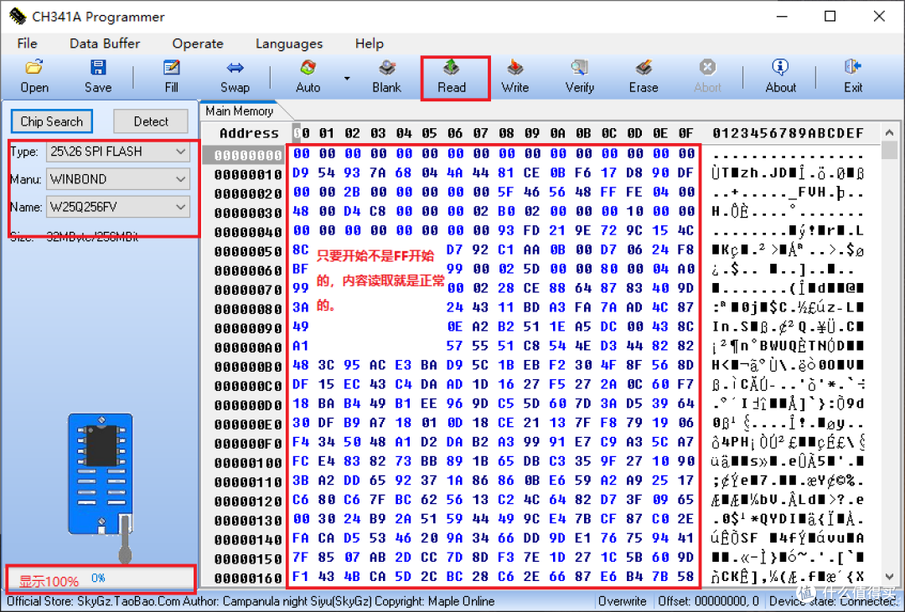Click the Detect button
Image resolution: width=905 pixels, height=612 pixels.
pyautogui.click(x=151, y=121)
